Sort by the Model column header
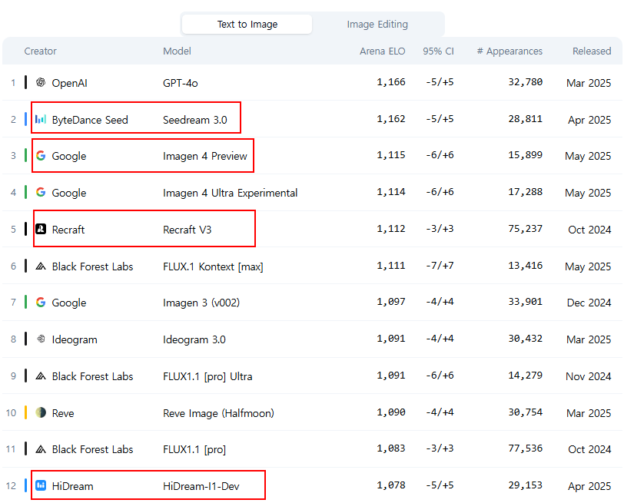The height and width of the screenshot is (503, 624). click(177, 51)
